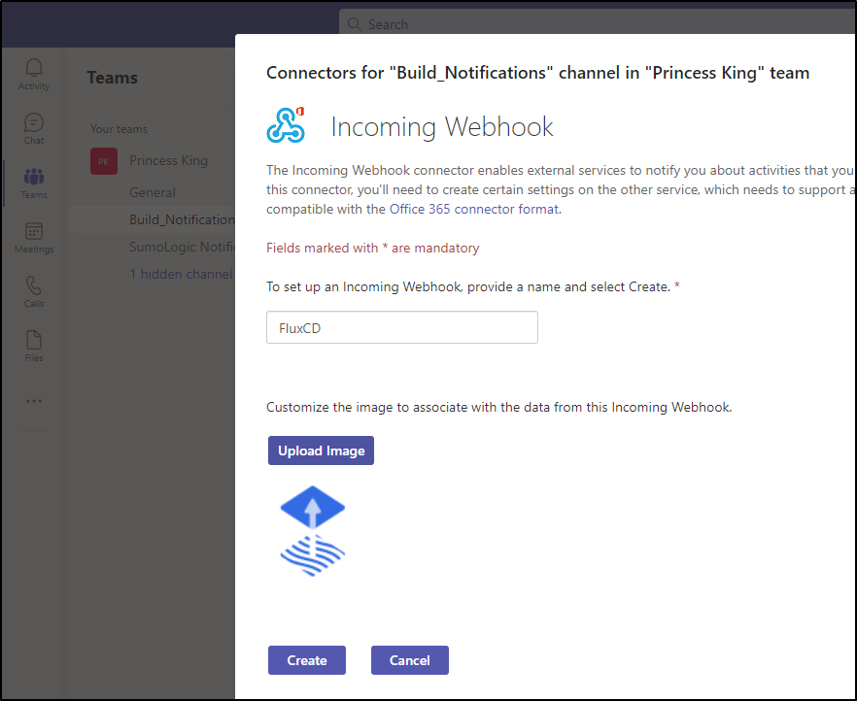Click the uploaded FluxCD image thumbnail
This screenshot has width=857, height=701.
[313, 531]
